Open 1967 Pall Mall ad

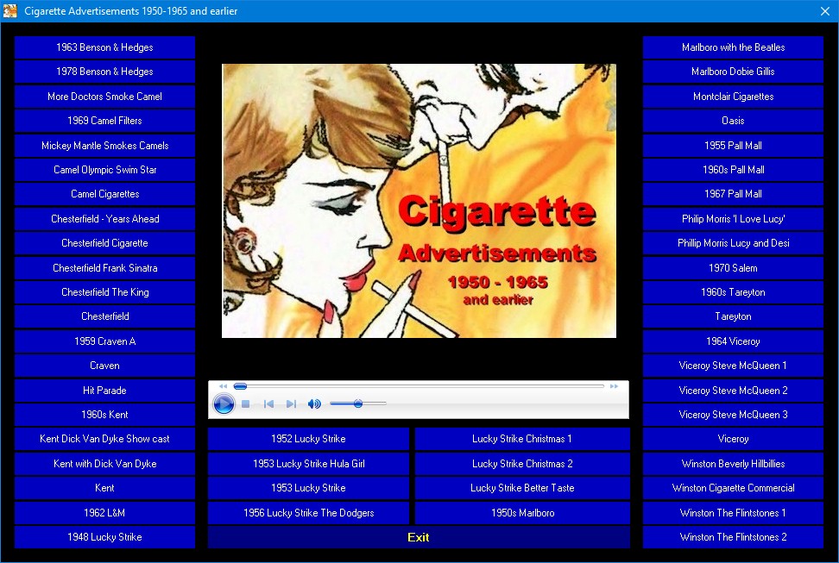pos(733,194)
